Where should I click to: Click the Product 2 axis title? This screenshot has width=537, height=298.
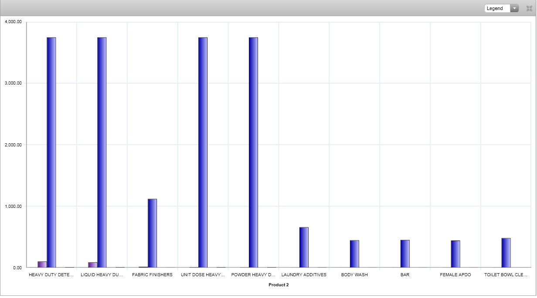[x=279, y=285]
